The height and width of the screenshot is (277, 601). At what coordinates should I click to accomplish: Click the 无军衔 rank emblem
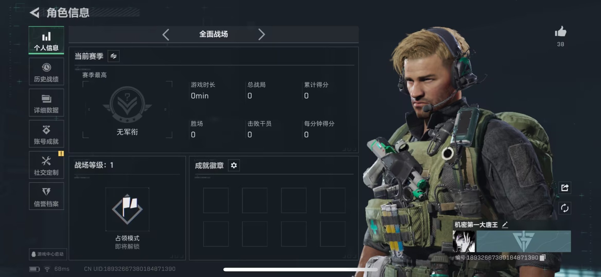(127, 105)
